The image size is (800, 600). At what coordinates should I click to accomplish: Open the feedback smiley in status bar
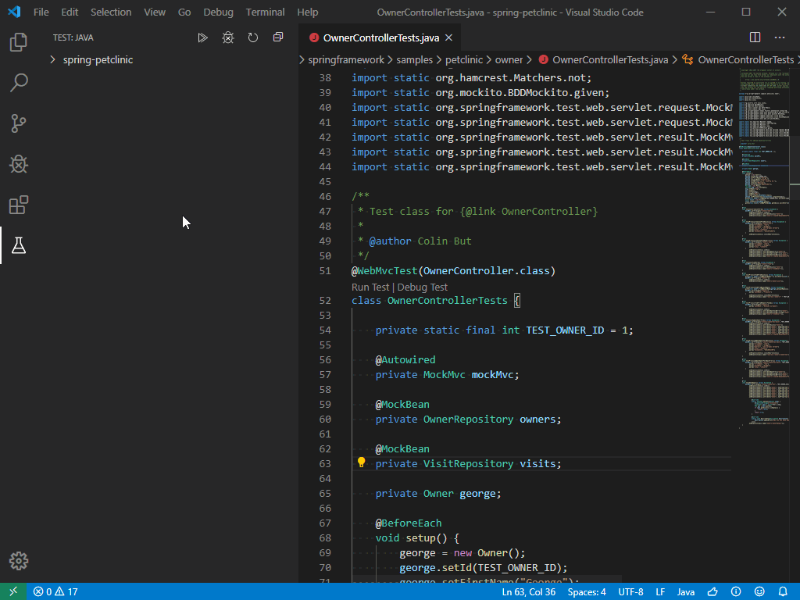click(x=759, y=592)
